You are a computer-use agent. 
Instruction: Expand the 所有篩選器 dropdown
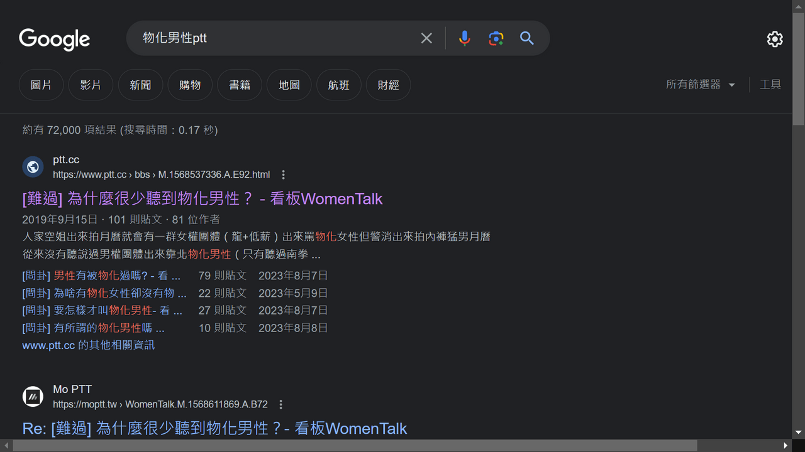[701, 84]
